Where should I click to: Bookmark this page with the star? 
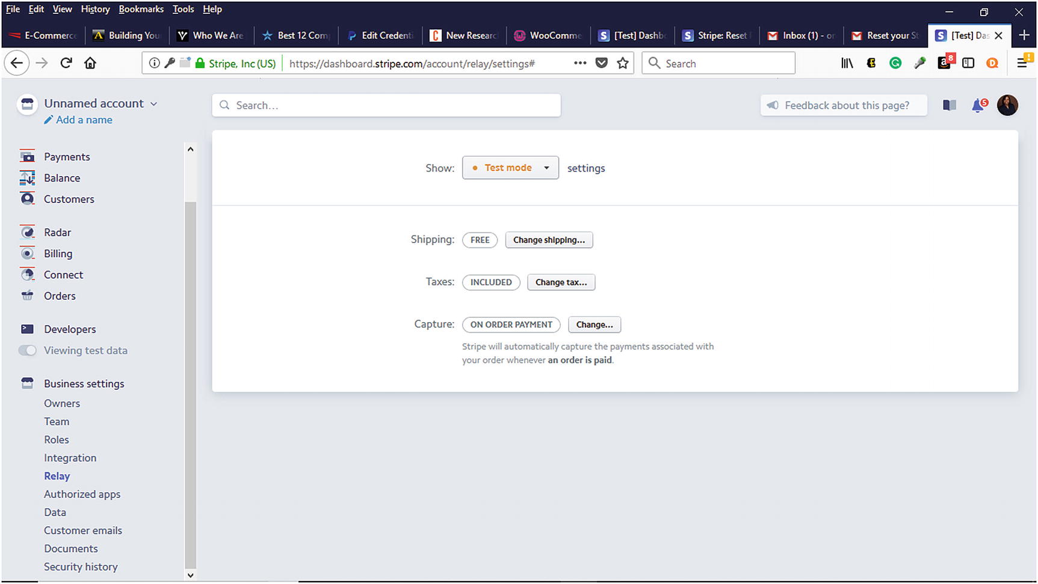[x=623, y=63]
